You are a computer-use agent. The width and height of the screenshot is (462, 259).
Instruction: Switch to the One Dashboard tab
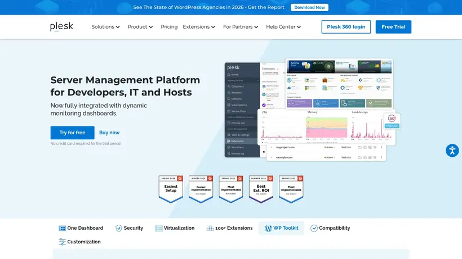pos(81,228)
